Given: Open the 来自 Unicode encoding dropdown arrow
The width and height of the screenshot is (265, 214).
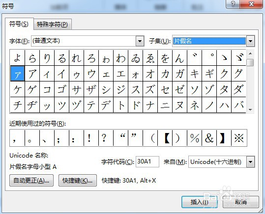Looking at the screenshot, I should coord(250,161).
